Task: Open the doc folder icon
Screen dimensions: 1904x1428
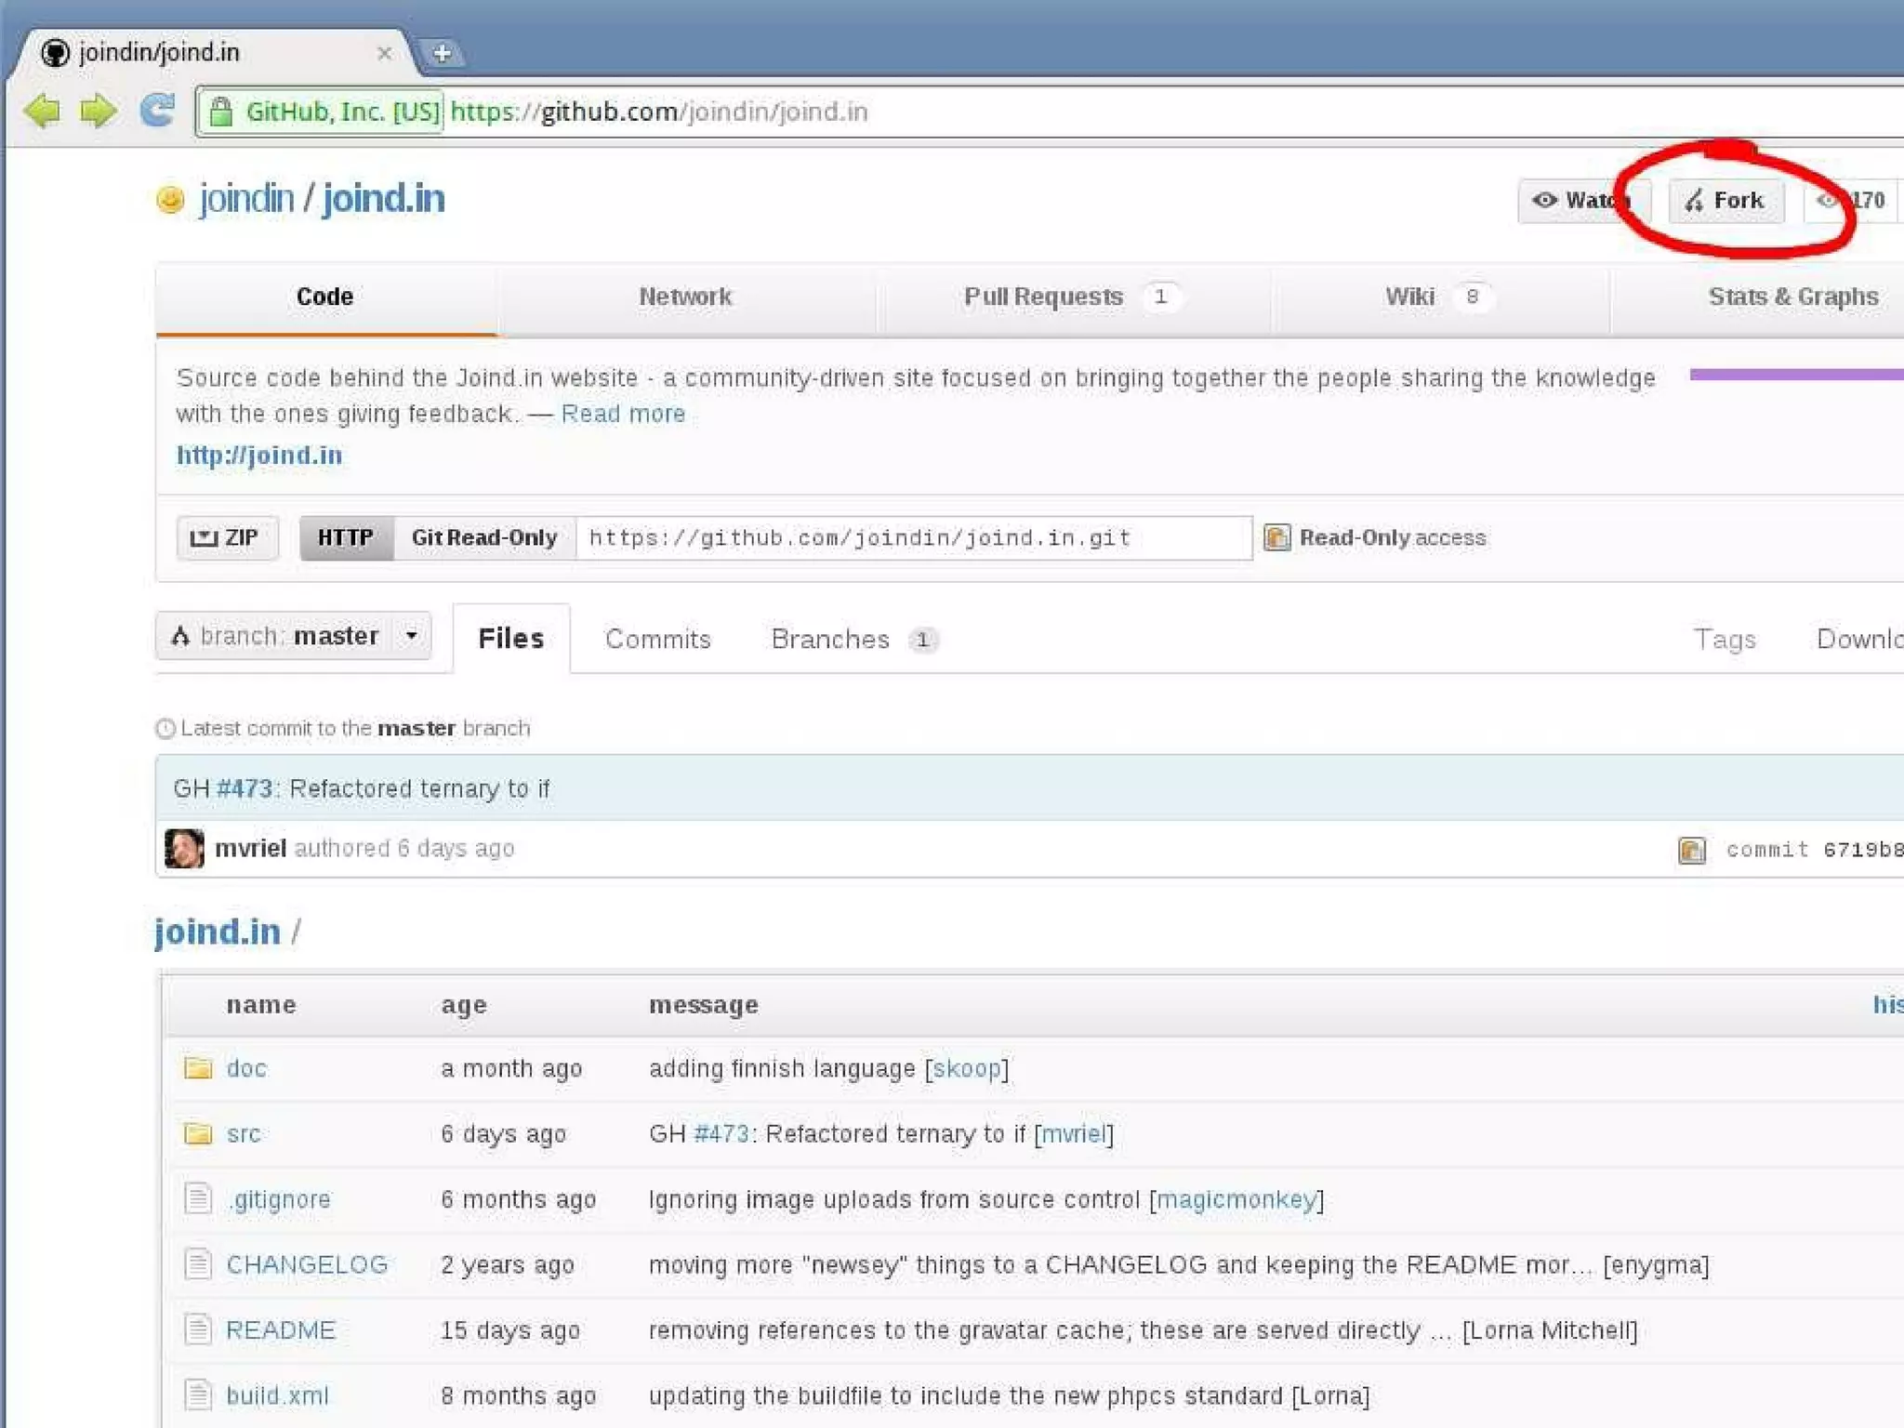Action: (198, 1068)
